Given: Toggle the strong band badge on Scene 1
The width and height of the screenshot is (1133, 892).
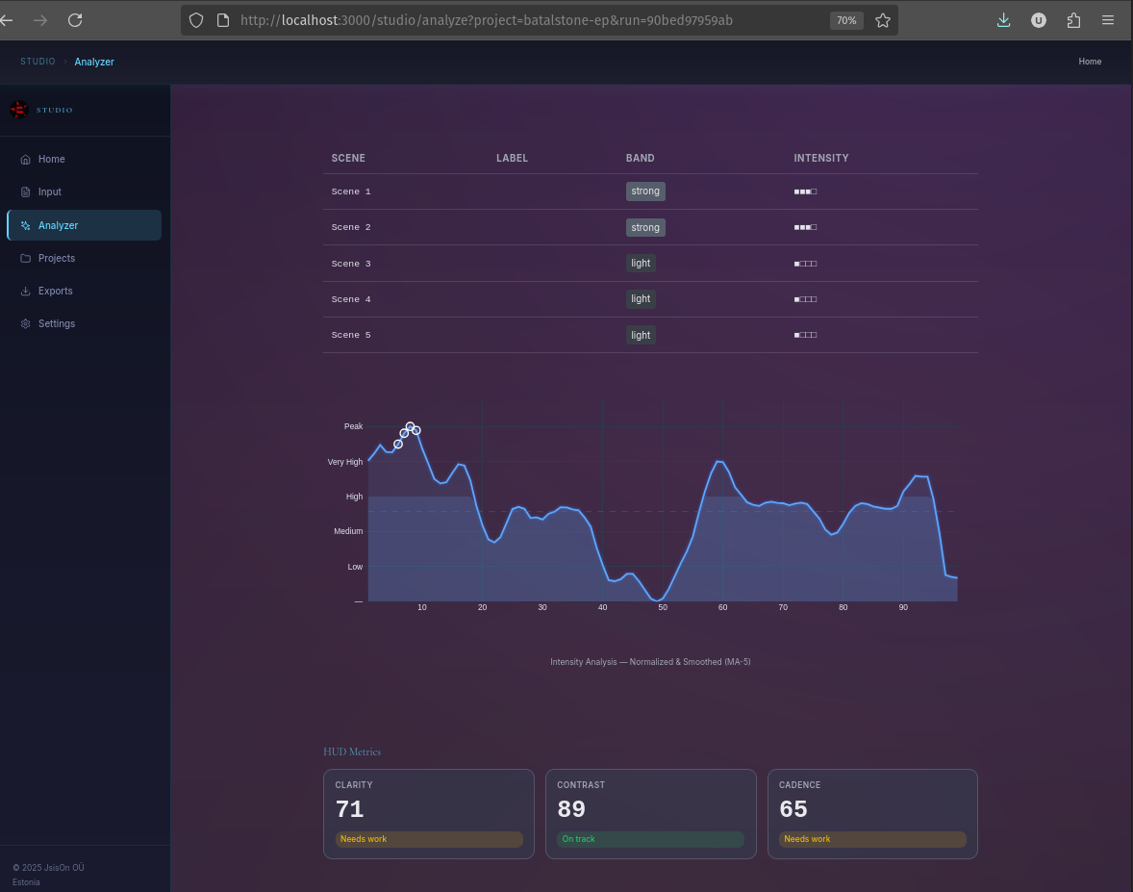Looking at the screenshot, I should (645, 191).
